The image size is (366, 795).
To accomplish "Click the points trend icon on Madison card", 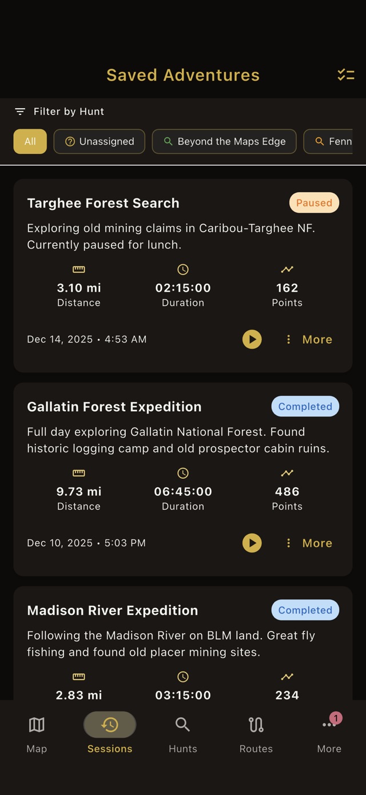I will (287, 677).
